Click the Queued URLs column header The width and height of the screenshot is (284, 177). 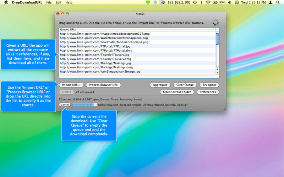[x=137, y=29]
